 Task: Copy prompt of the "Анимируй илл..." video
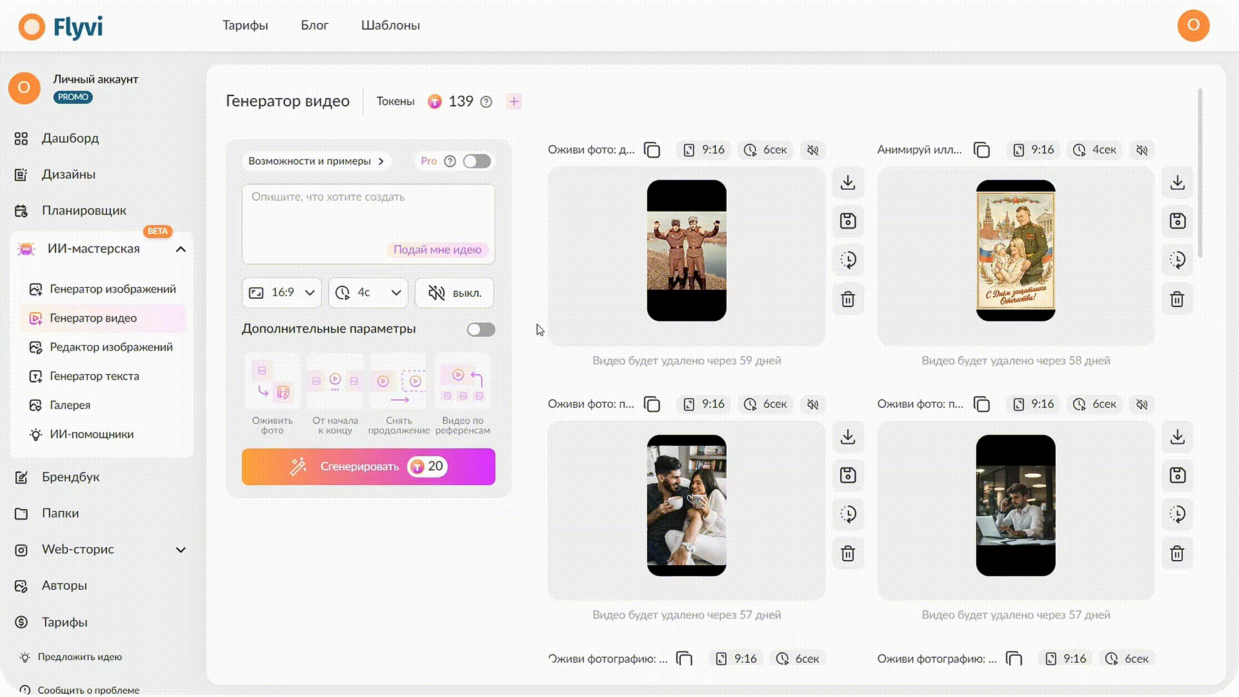(x=982, y=150)
